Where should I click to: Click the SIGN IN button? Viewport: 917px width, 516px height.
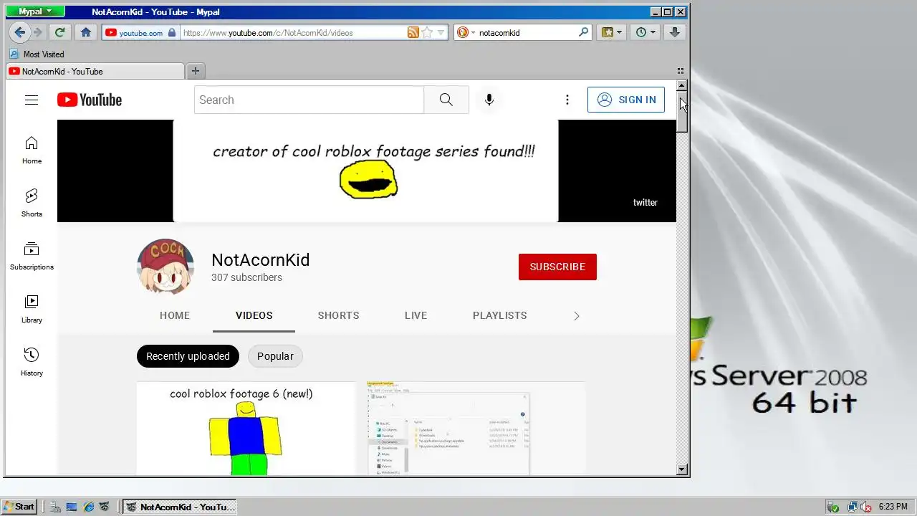click(626, 100)
